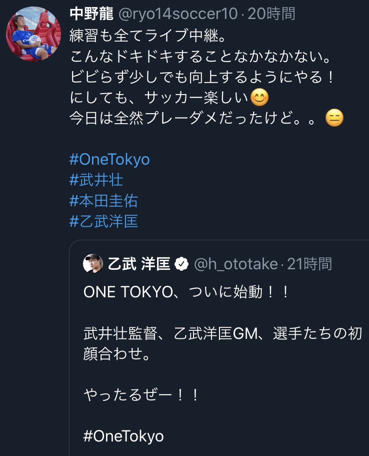Open the #OneTokyo hashtag in main tweet

point(109,159)
